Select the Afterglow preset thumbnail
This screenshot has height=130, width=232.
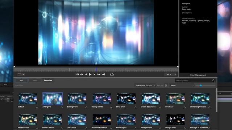point(53,99)
